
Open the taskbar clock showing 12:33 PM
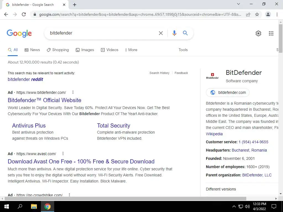tap(259, 206)
